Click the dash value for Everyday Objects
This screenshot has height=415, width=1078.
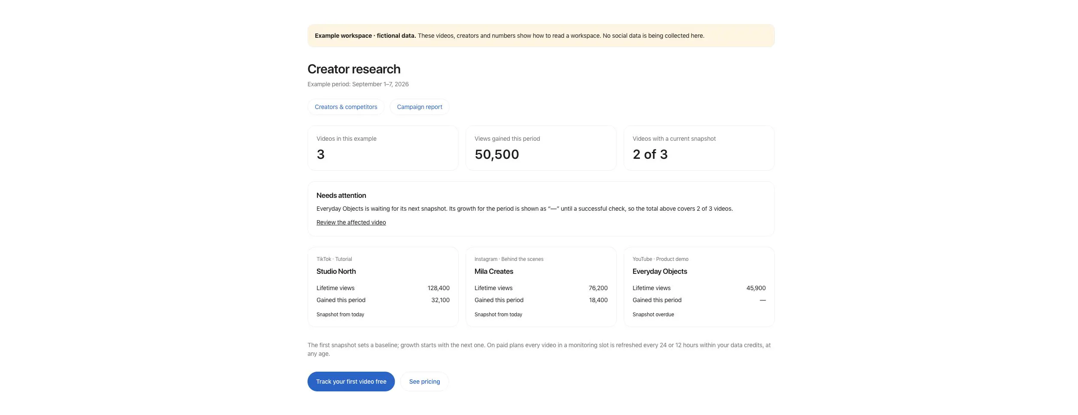[762, 300]
